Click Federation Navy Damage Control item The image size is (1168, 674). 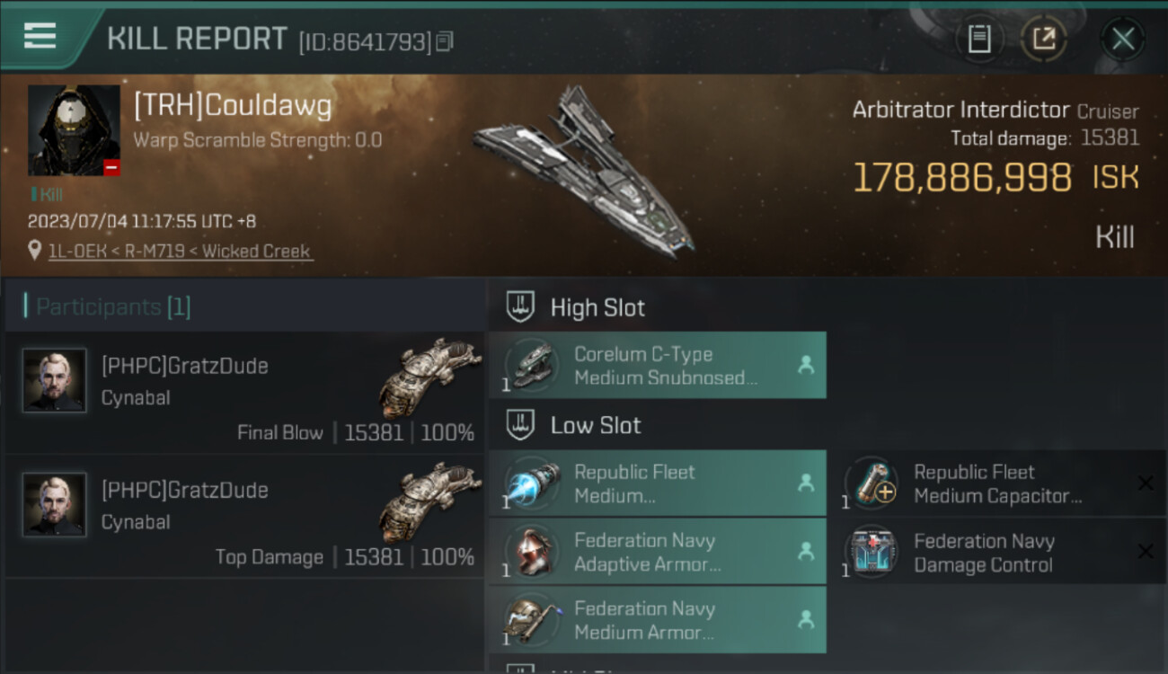point(997,553)
